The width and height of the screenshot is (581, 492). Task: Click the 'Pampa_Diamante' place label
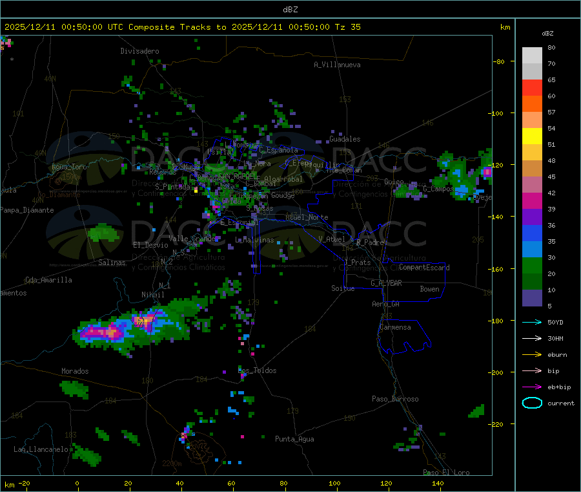point(27,210)
